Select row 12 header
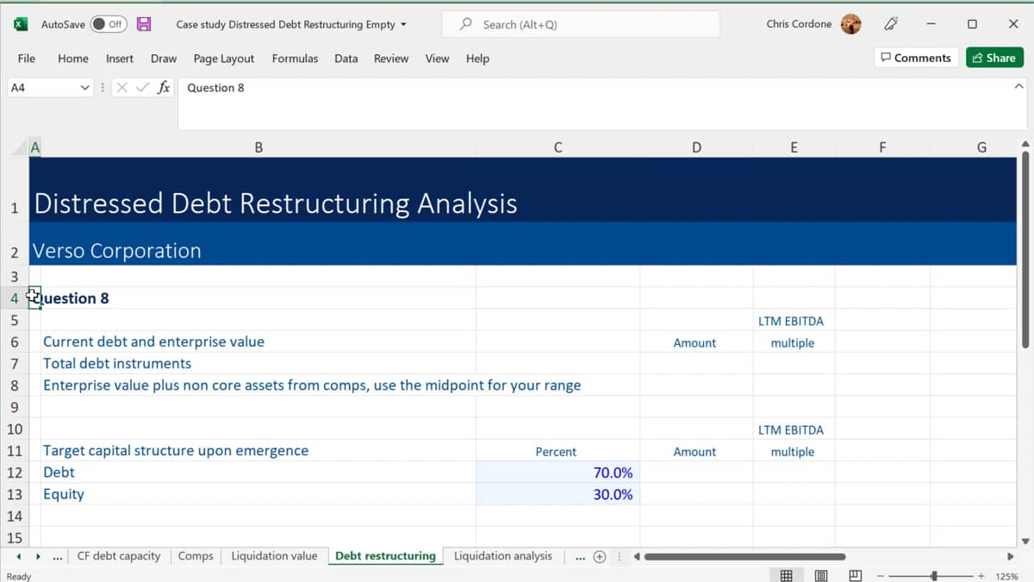This screenshot has height=582, width=1034. 15,472
